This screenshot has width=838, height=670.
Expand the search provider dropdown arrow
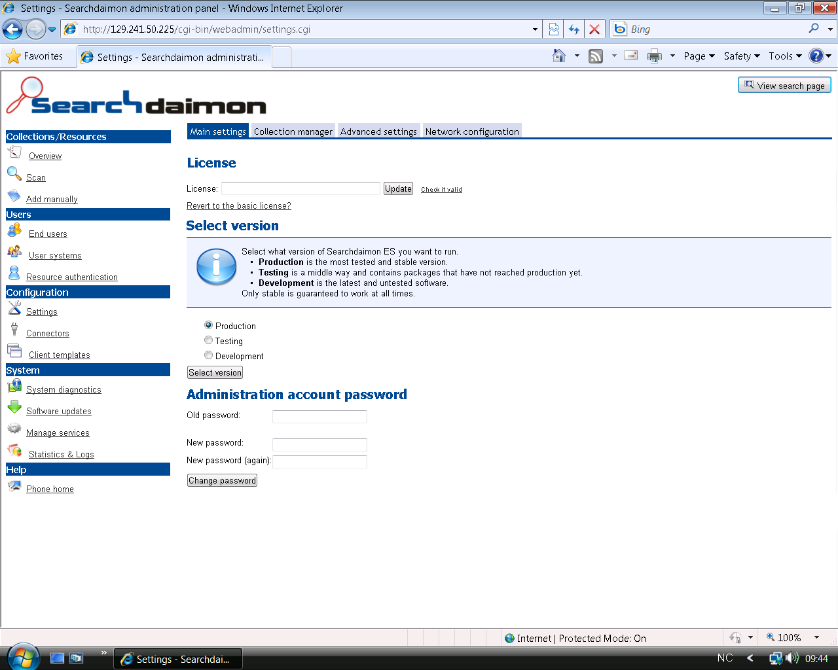click(830, 29)
